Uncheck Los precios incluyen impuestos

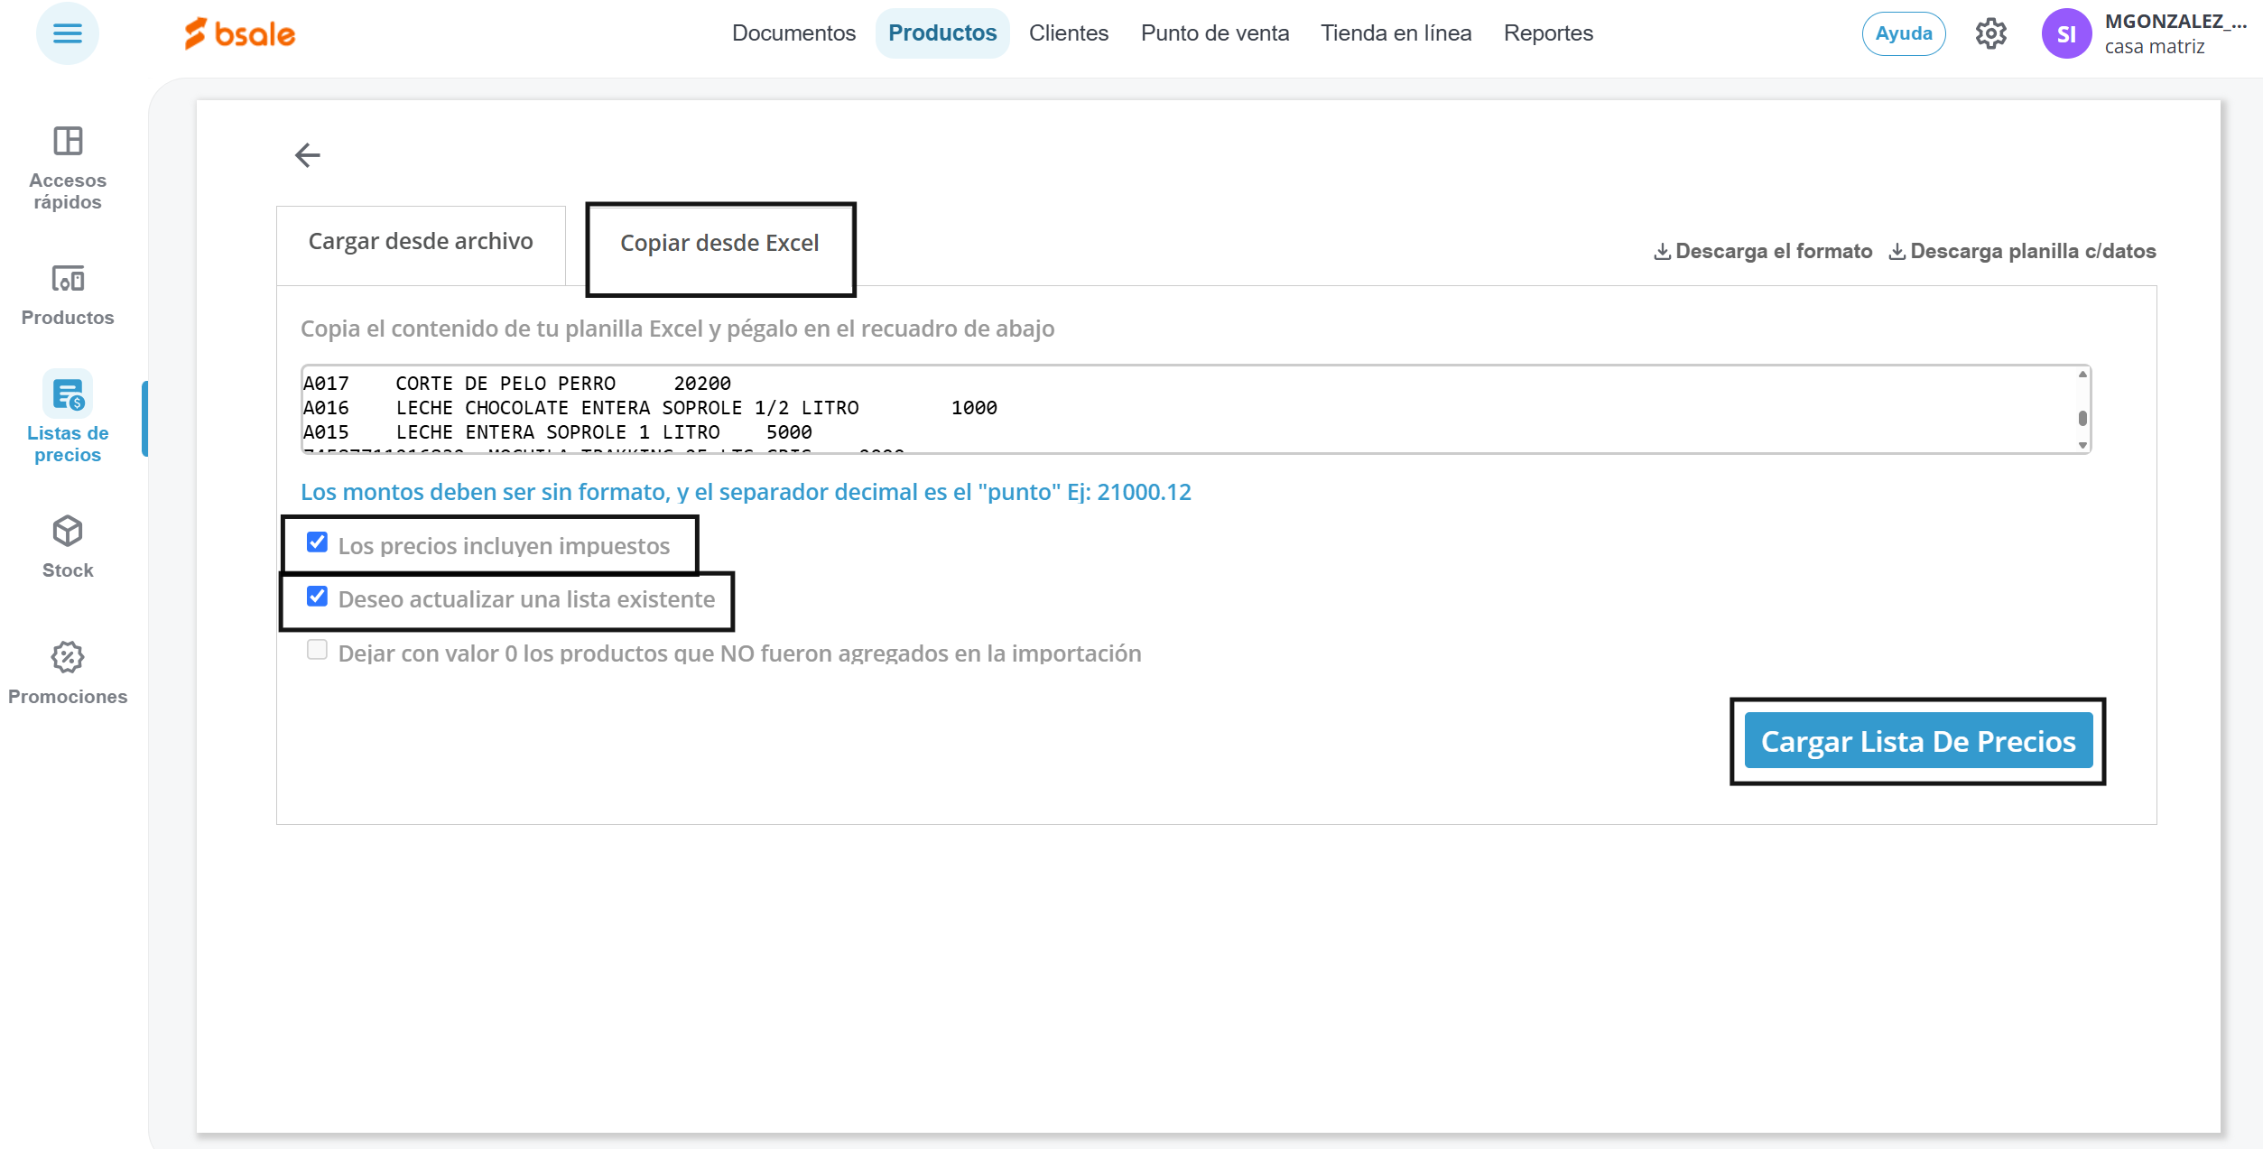[x=317, y=542]
